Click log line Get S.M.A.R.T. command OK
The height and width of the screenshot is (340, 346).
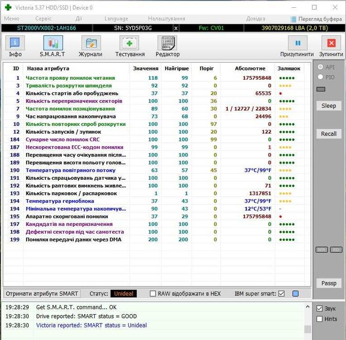tap(76, 307)
